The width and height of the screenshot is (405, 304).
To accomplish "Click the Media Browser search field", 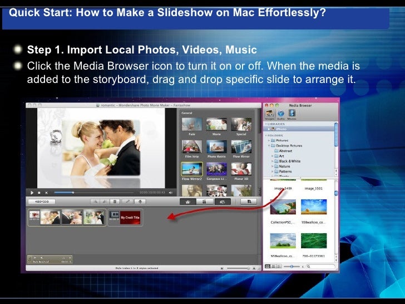I will [x=320, y=266].
